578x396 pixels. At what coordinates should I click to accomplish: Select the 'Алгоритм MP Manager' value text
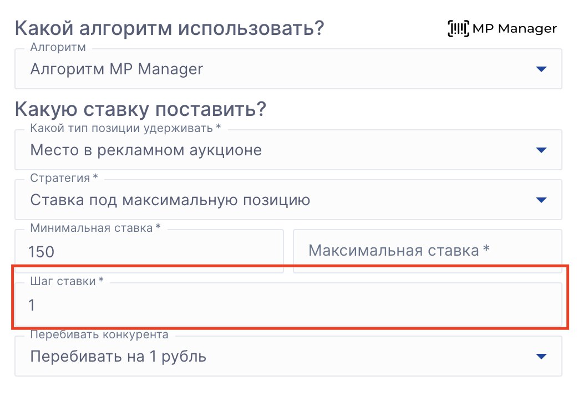[116, 69]
